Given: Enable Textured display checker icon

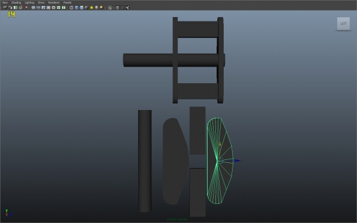Looking at the screenshot, I should tap(86, 8).
